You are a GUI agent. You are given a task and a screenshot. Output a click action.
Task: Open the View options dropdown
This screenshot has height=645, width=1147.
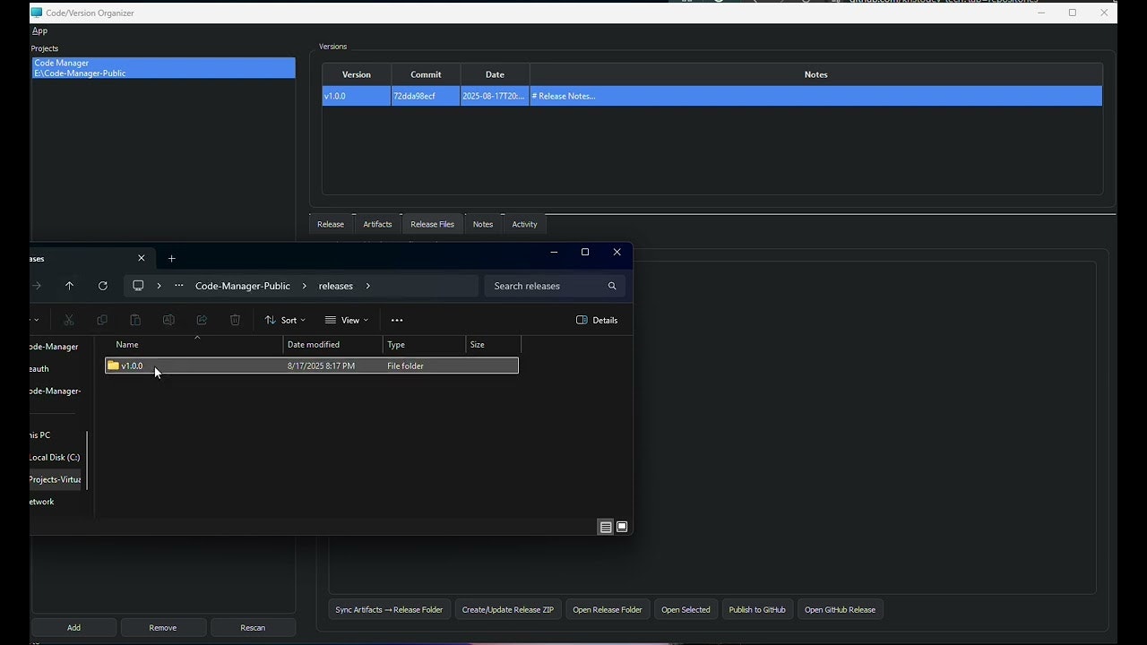tap(347, 320)
